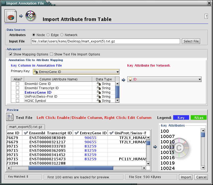Click the Ensembl Transcript ID column header
Image resolution: width=213 pixels, height=185 pixels.
48,133
